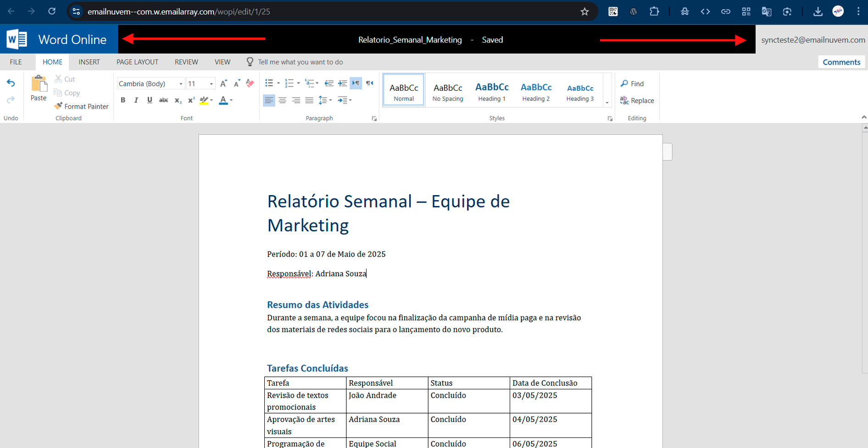868x448 pixels.
Task: Open the Cambria (Body) font dropdown
Action: pos(181,84)
